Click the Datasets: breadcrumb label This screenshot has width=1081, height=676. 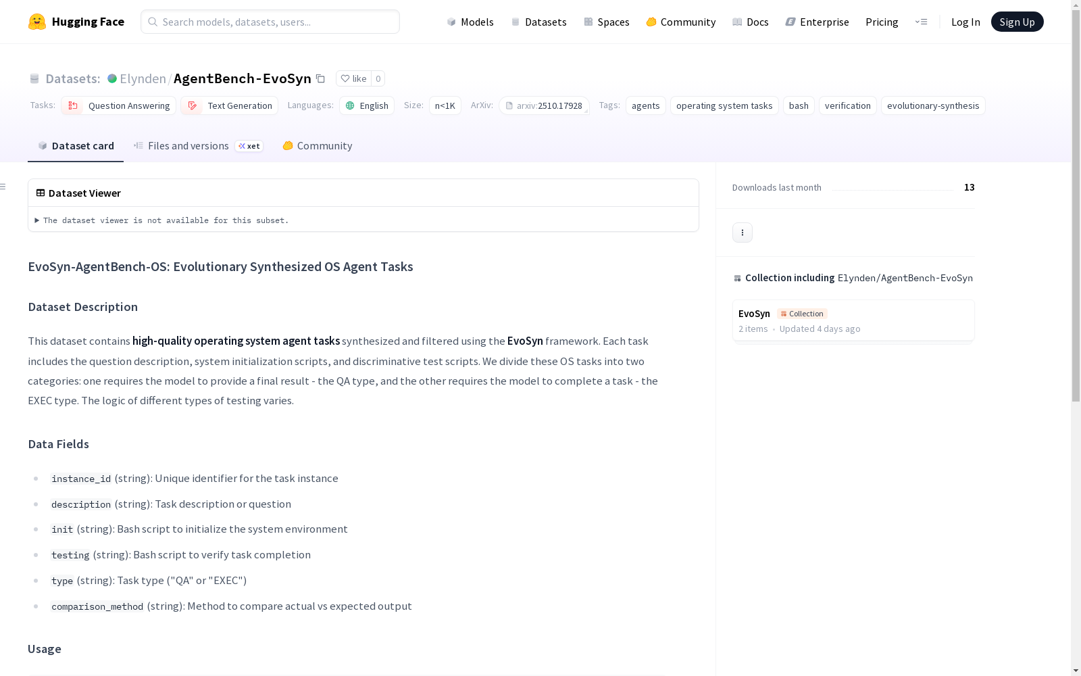click(x=73, y=78)
